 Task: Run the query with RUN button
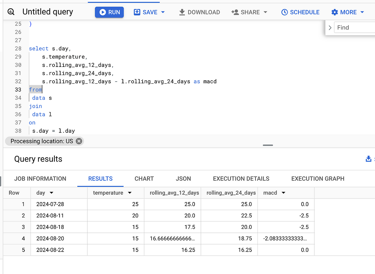click(109, 12)
